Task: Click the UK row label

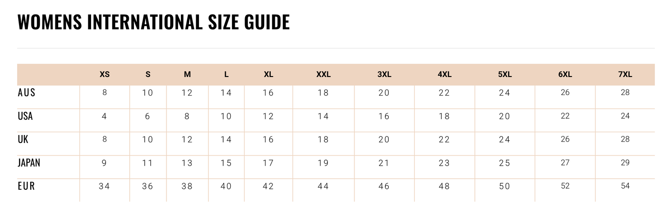Action: pos(23,140)
